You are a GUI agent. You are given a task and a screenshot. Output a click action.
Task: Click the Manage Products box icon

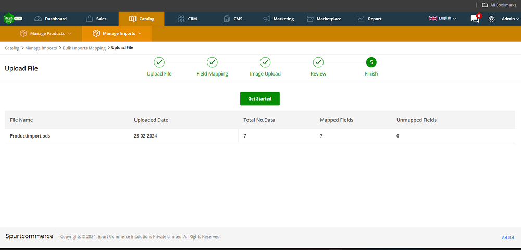(x=23, y=33)
